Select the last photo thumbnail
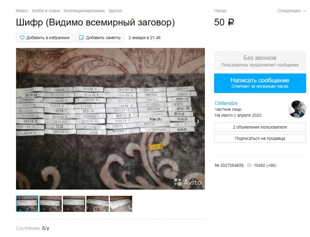Image resolution: width=310 pixels, height=237 pixels. pyautogui.click(x=121, y=204)
